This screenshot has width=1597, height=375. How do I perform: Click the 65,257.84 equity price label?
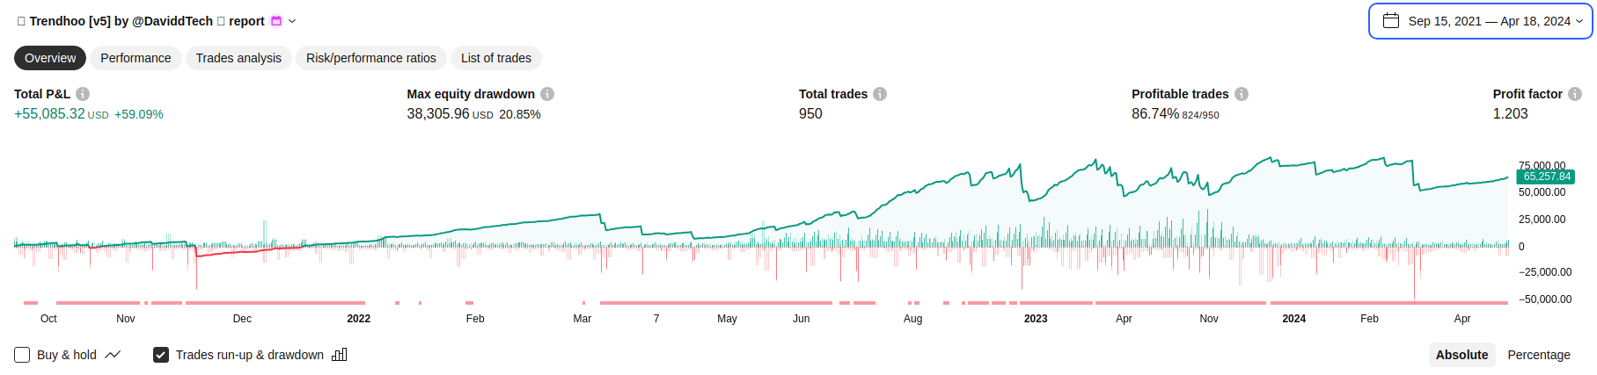pyautogui.click(x=1547, y=177)
